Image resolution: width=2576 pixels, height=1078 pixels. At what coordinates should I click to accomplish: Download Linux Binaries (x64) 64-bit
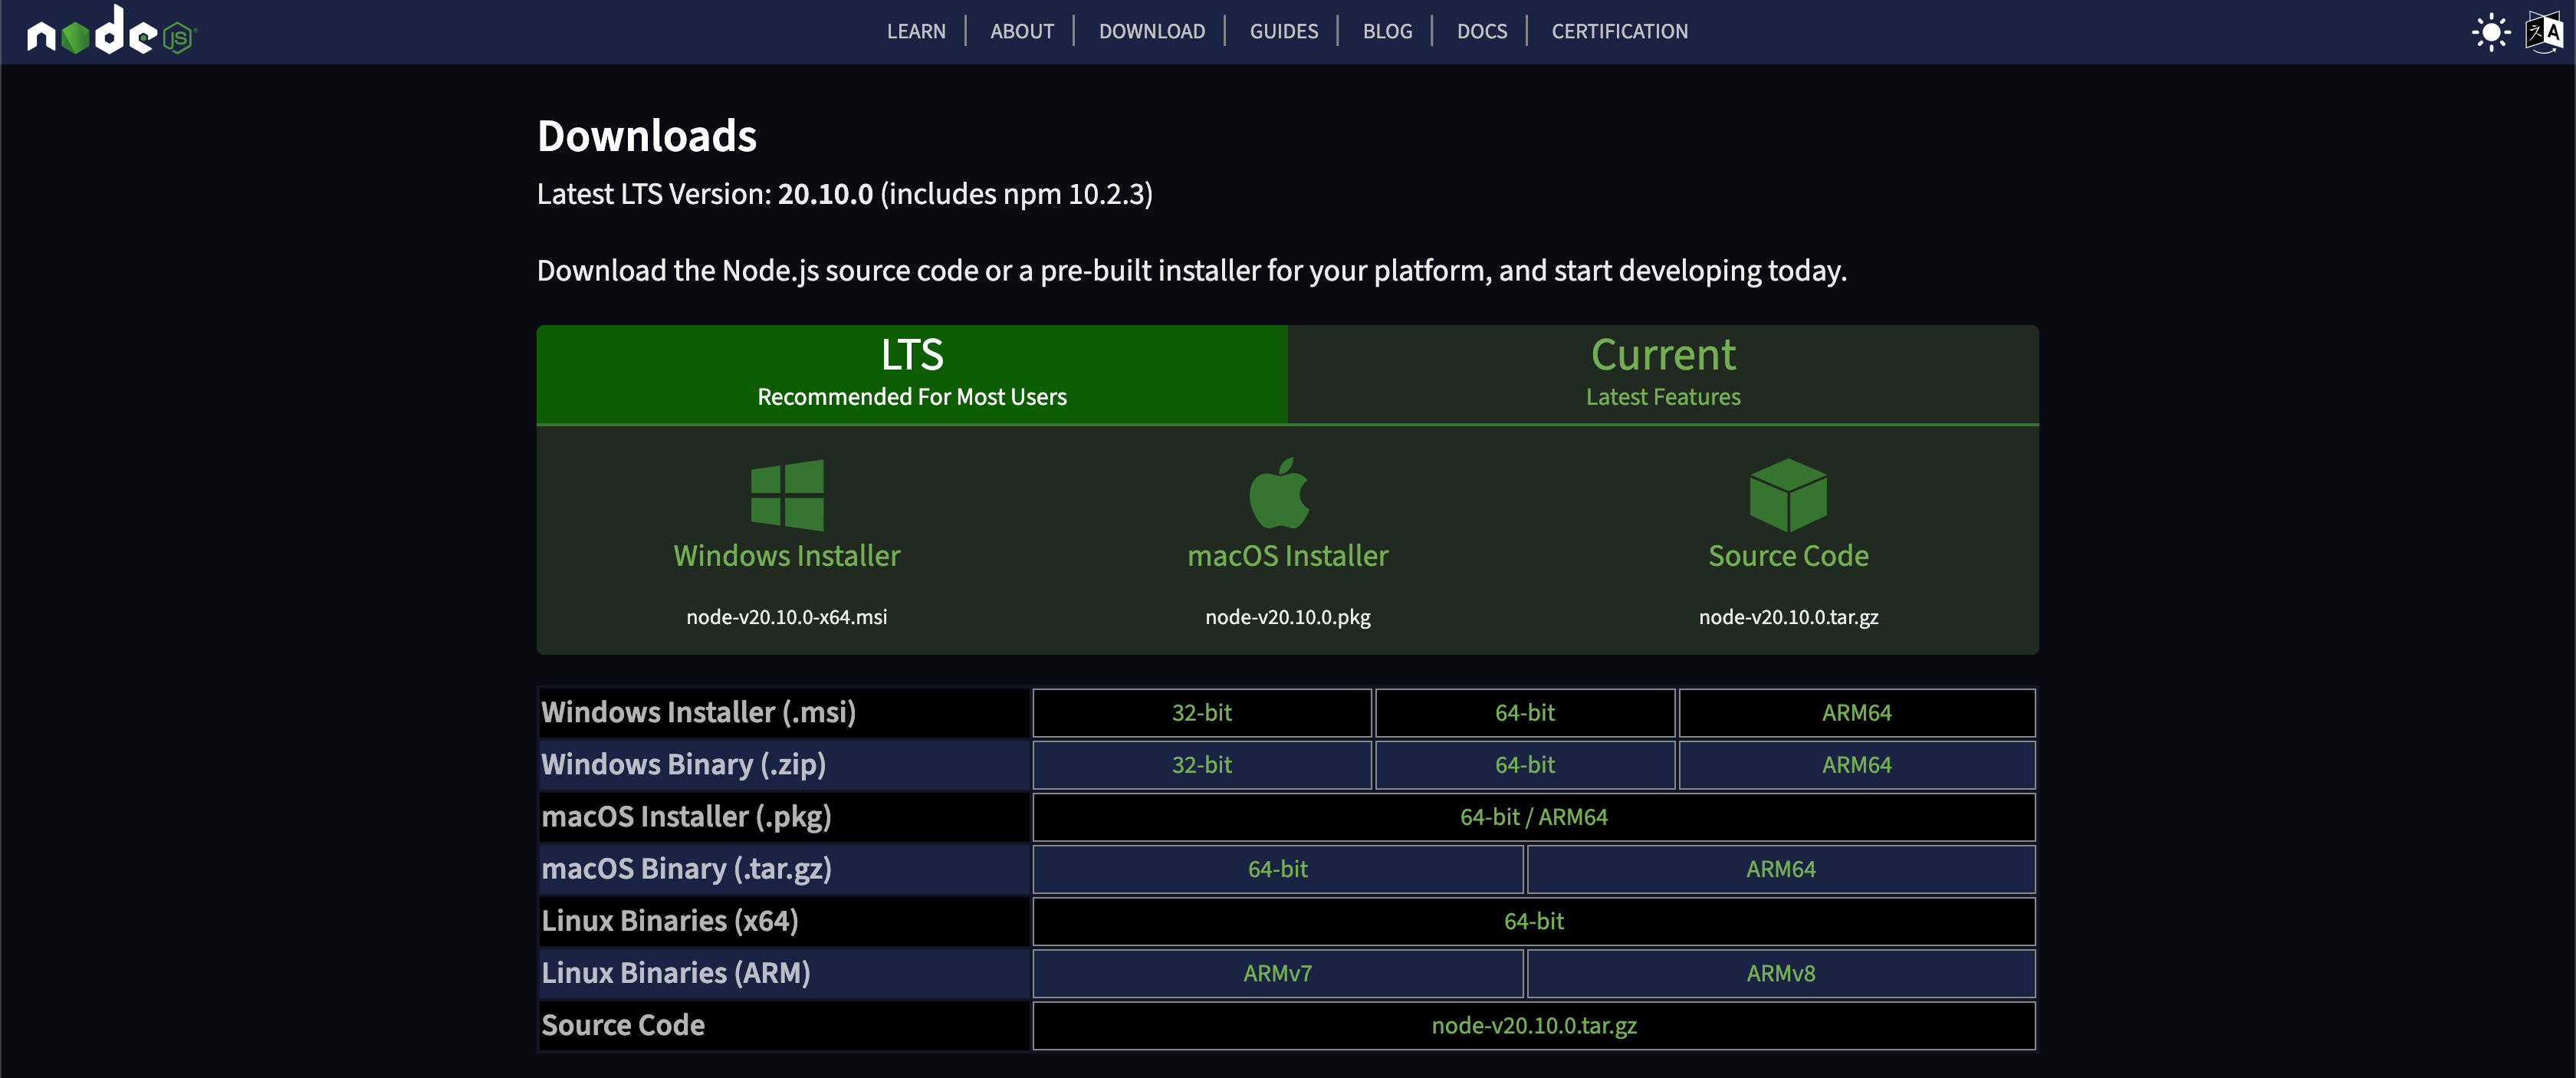click(x=1534, y=921)
